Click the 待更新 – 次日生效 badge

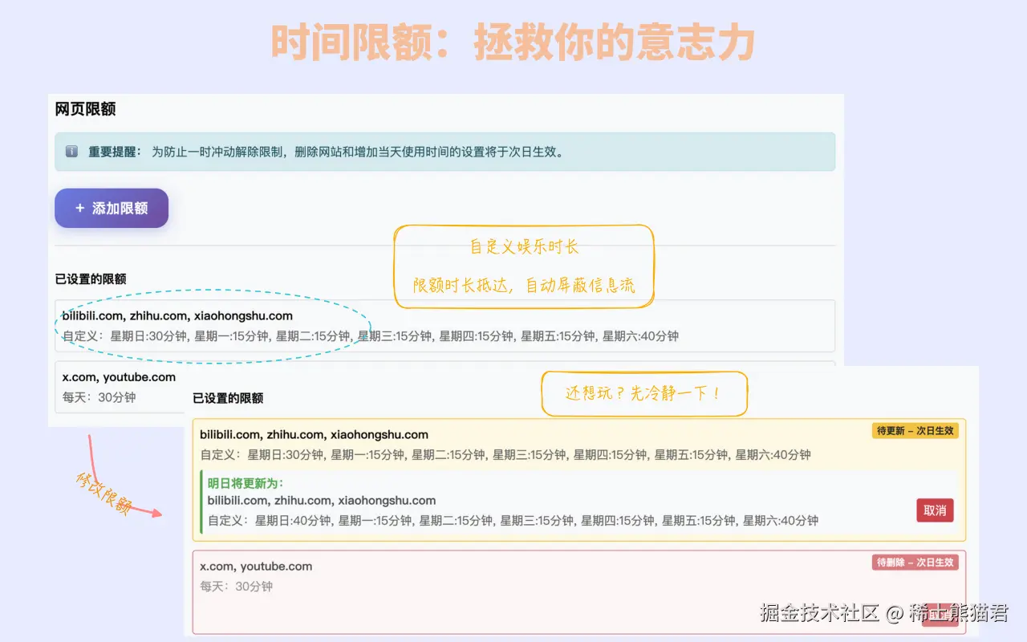click(915, 431)
